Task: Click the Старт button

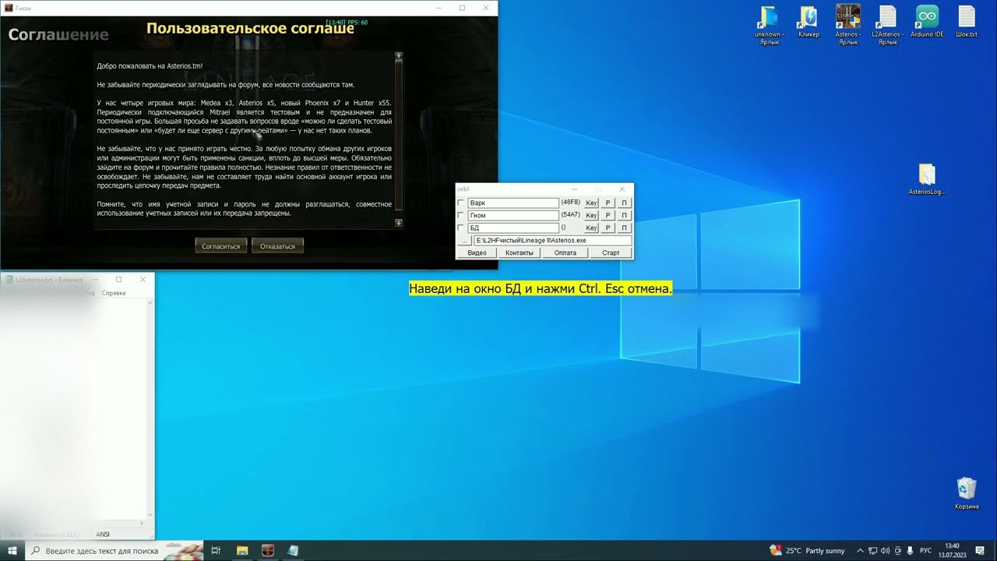Action: tap(611, 252)
